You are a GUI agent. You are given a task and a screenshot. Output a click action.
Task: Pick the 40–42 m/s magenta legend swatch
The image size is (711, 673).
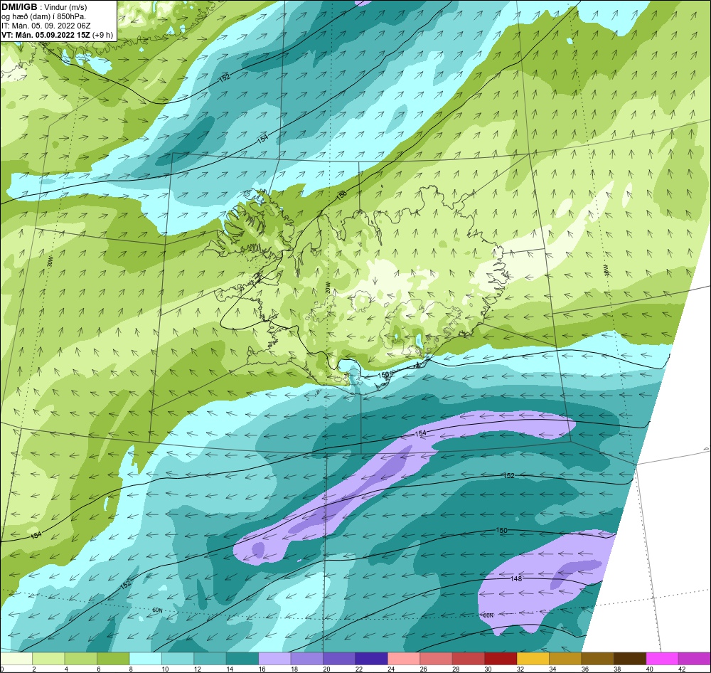661,659
